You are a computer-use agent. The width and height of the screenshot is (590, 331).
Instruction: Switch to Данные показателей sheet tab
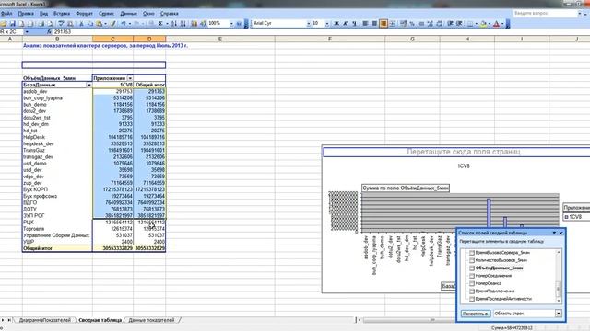click(151, 320)
